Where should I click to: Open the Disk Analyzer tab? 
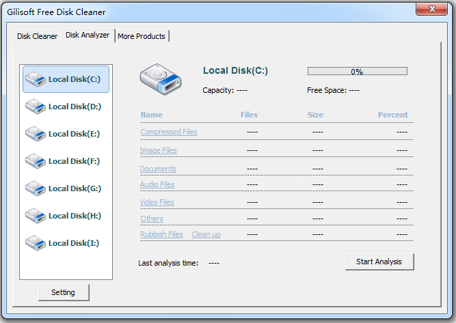click(88, 36)
